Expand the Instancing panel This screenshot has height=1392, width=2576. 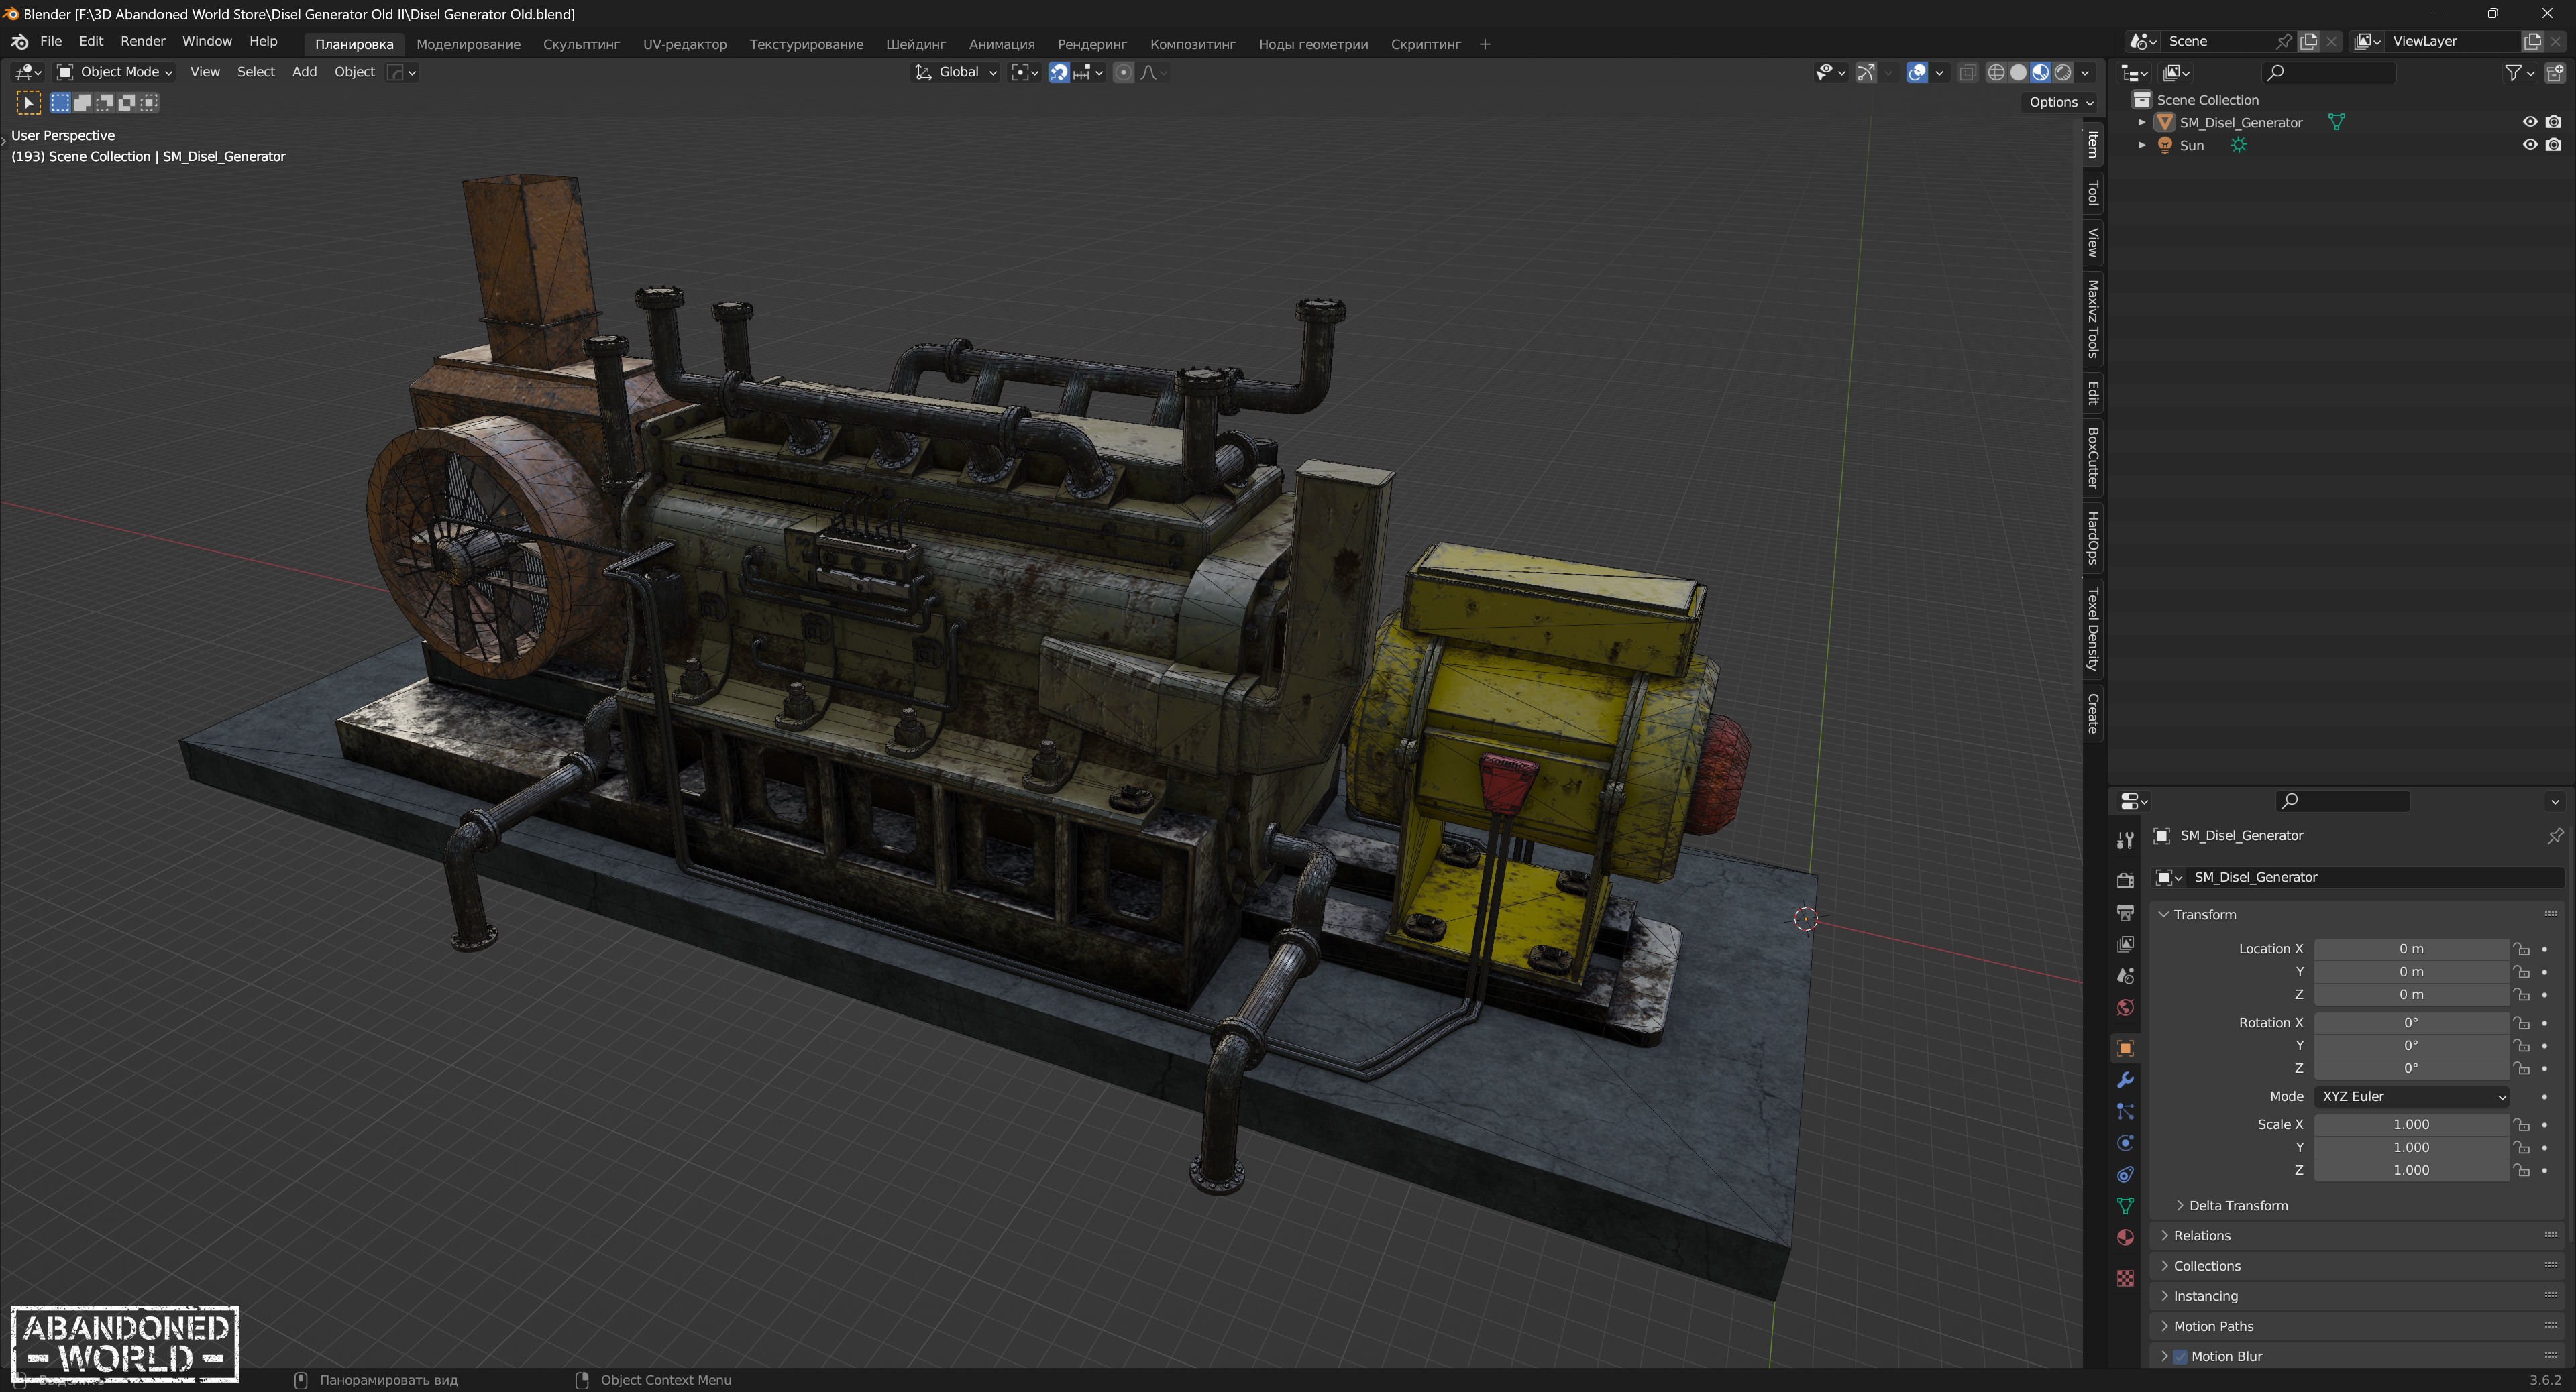pos(2164,1295)
